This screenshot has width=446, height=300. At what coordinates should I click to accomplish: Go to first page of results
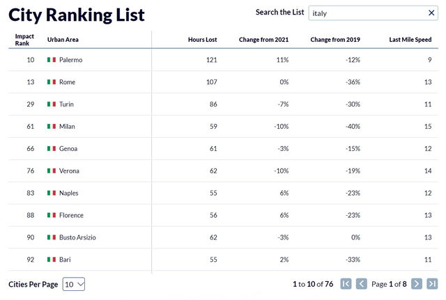pos(346,284)
